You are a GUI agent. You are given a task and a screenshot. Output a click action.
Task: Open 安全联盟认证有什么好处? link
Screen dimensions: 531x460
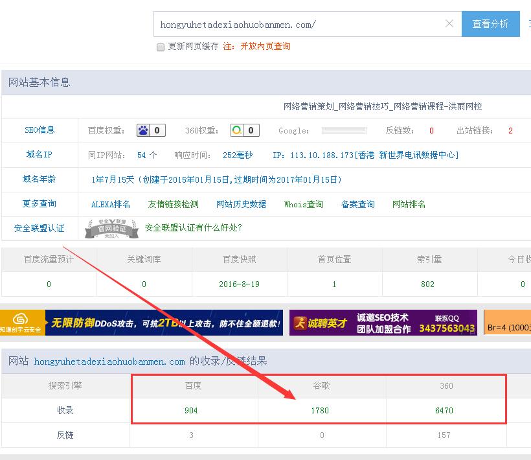194,227
